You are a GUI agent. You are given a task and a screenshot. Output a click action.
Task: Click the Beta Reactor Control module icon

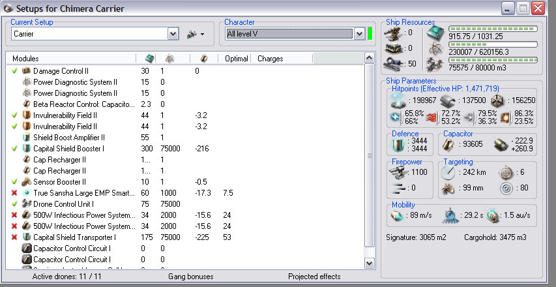[x=27, y=104]
